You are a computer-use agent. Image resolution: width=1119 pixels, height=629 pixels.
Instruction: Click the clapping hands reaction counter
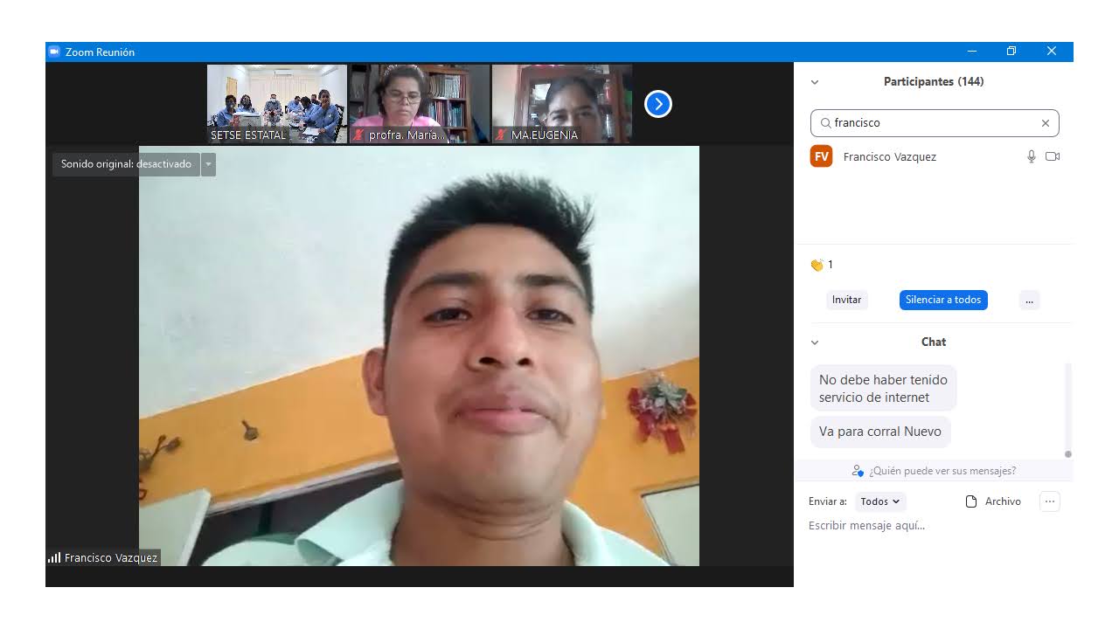(821, 265)
